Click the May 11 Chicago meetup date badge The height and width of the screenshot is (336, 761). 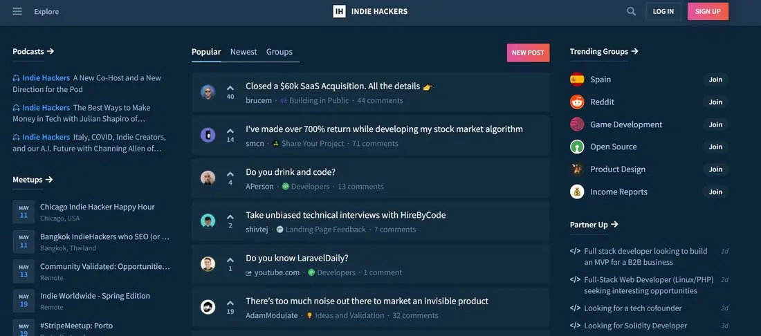[x=24, y=212]
